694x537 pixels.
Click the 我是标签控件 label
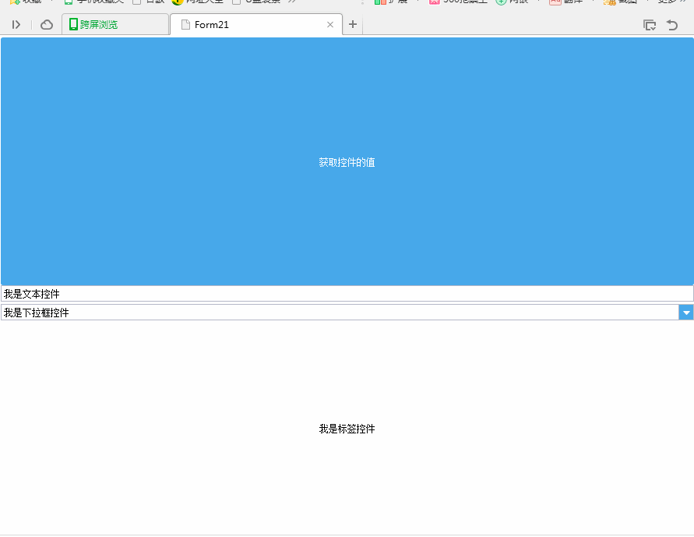click(x=347, y=429)
